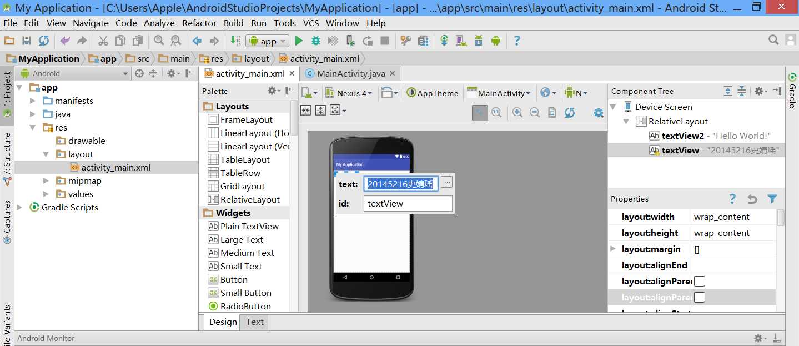Image resolution: width=799 pixels, height=346 pixels.
Task: Click the Back navigation arrow
Action: point(197,41)
